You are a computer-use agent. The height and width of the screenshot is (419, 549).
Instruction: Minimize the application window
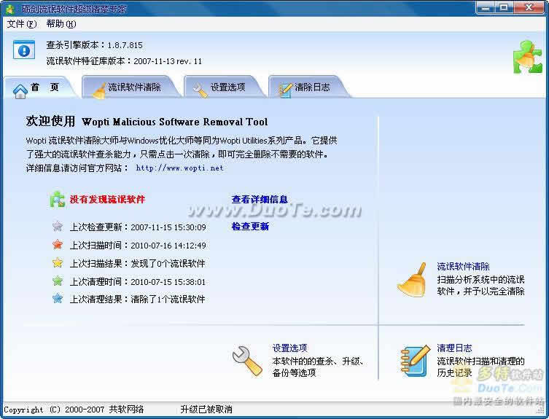(486, 8)
